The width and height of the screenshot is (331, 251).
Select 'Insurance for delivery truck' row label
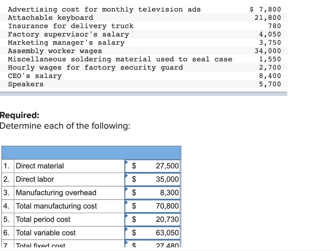(x=71, y=26)
